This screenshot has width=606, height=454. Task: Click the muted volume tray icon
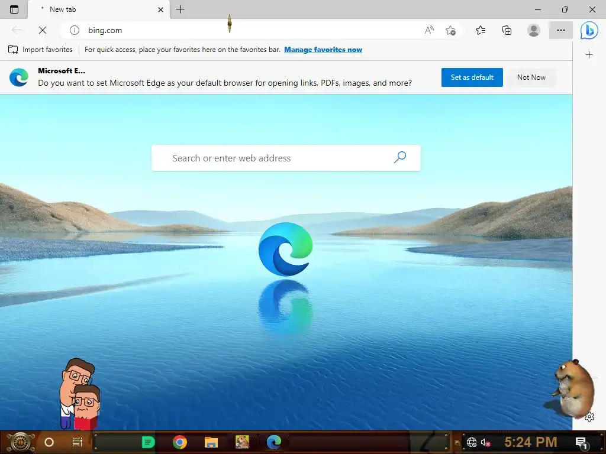click(485, 442)
